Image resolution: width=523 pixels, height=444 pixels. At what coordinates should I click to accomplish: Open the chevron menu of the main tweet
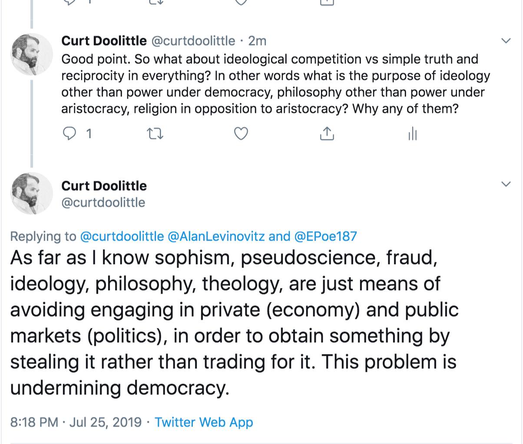pyautogui.click(x=506, y=185)
